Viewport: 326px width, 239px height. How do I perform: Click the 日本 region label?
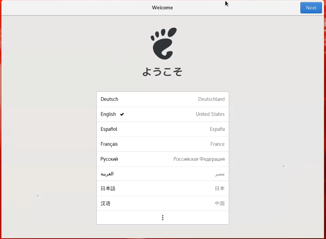[220, 188]
